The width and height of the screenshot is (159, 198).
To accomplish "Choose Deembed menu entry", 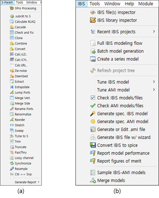I will (x=21, y=76).
